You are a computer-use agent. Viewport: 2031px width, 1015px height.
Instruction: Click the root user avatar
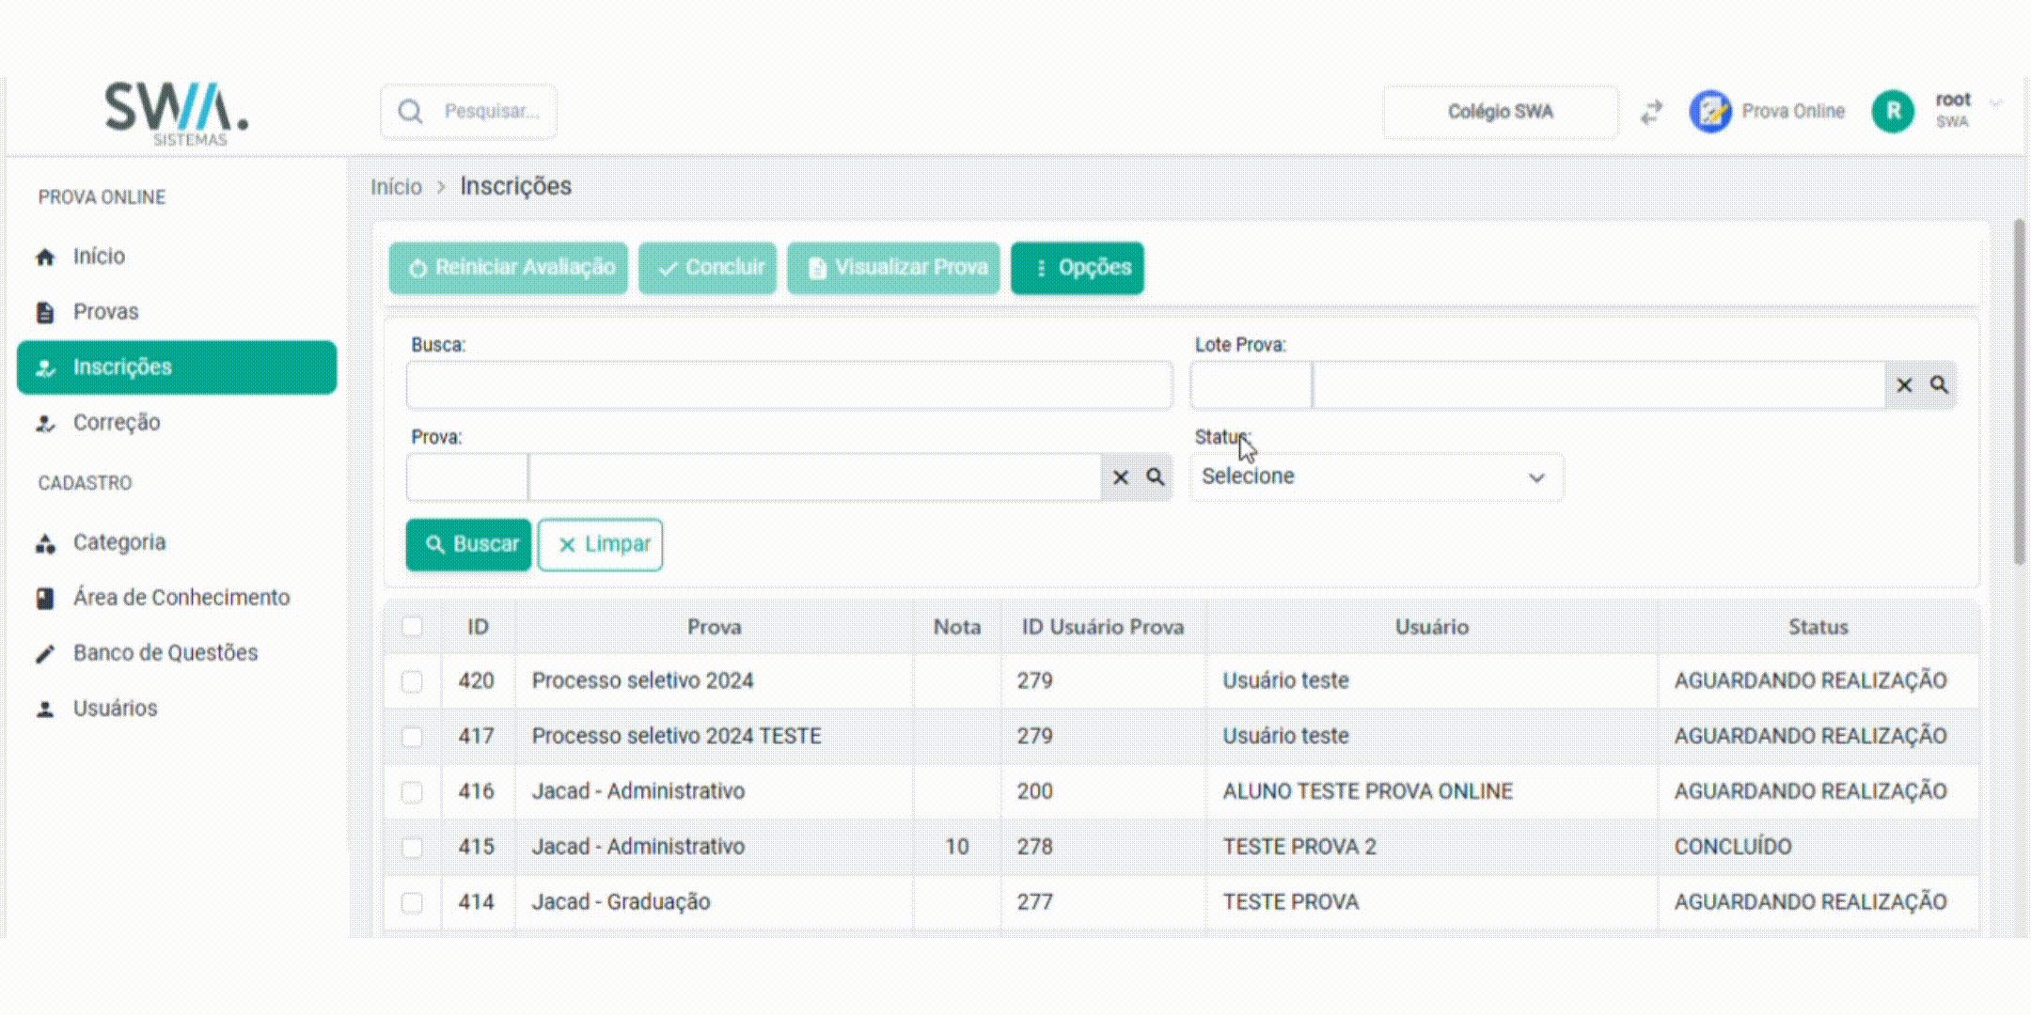point(1893,112)
